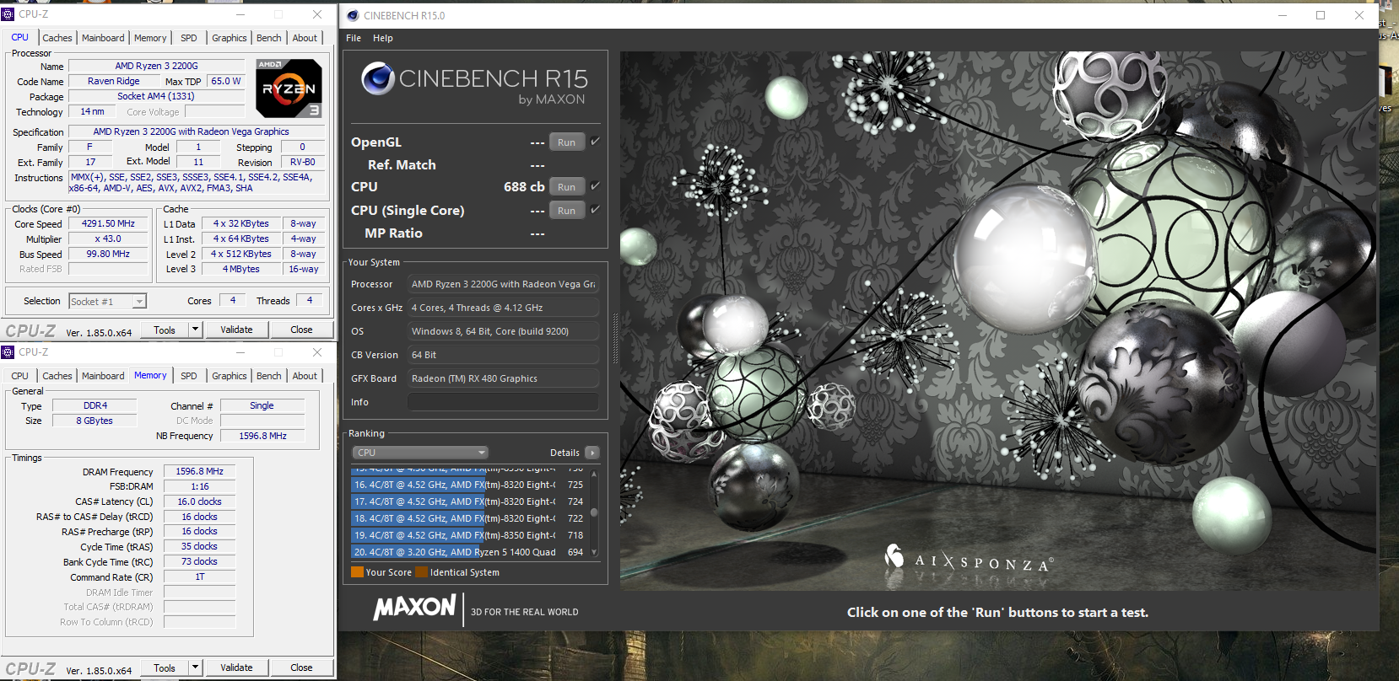Click ranking scrollbar down arrow

(x=594, y=553)
